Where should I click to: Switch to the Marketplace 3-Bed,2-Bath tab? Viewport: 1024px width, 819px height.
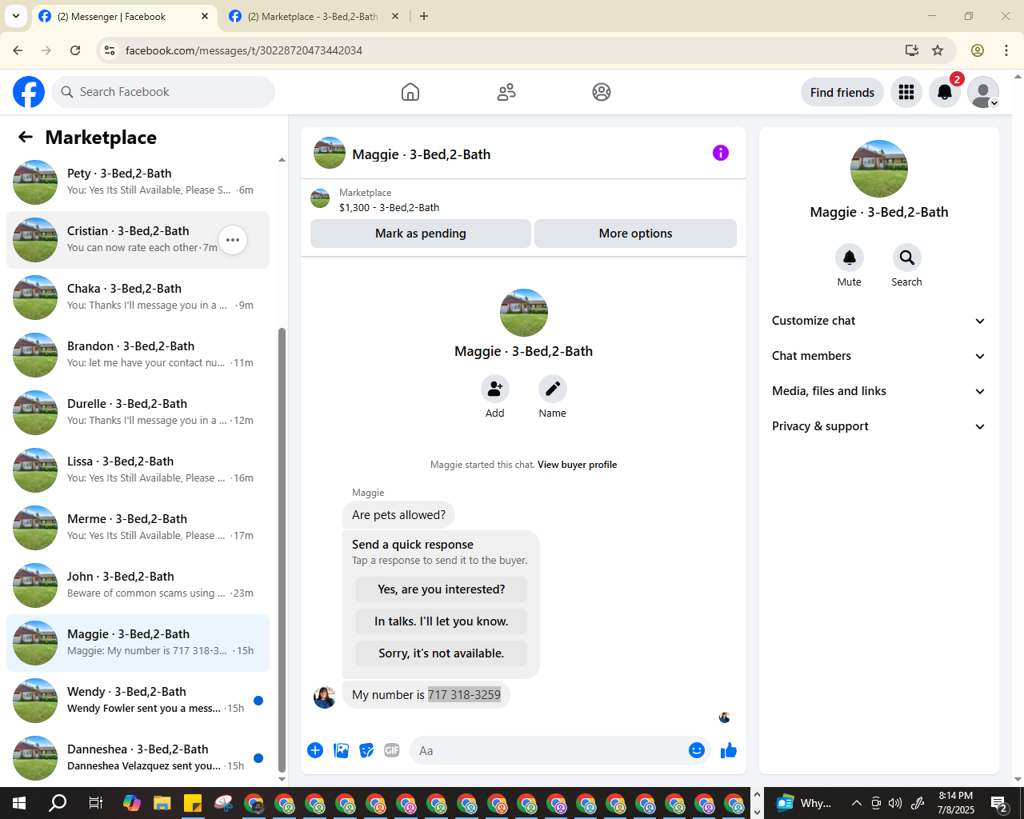point(314,17)
